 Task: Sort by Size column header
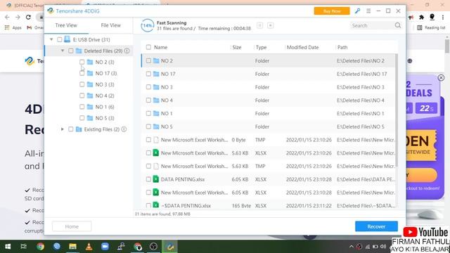[x=237, y=47]
